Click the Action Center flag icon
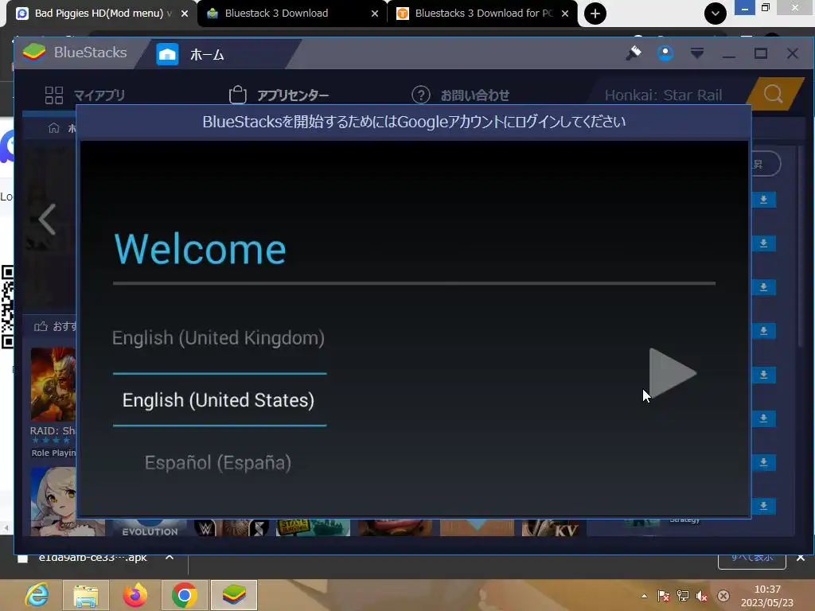The width and height of the screenshot is (815, 611). click(664, 596)
